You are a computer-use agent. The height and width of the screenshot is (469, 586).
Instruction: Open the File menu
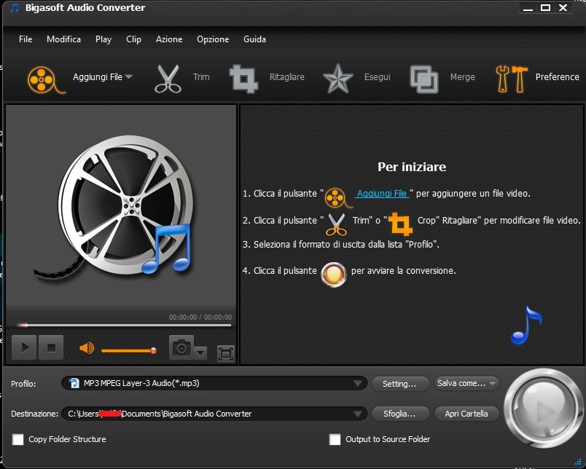click(x=26, y=39)
